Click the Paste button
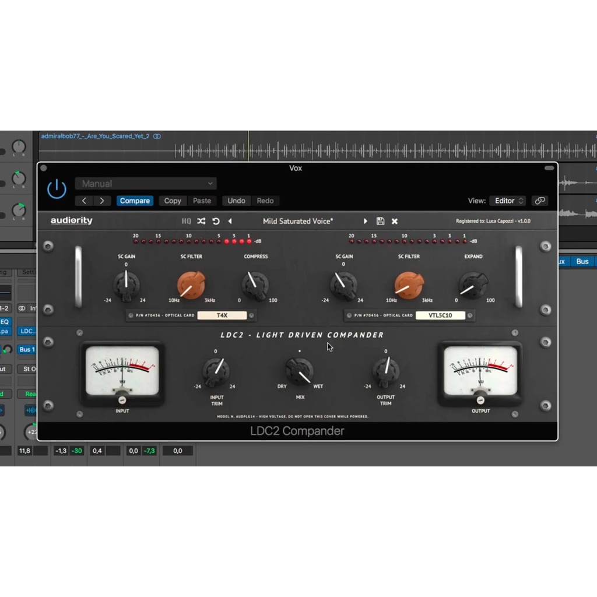Screen dimensions: 597x597 coord(202,201)
